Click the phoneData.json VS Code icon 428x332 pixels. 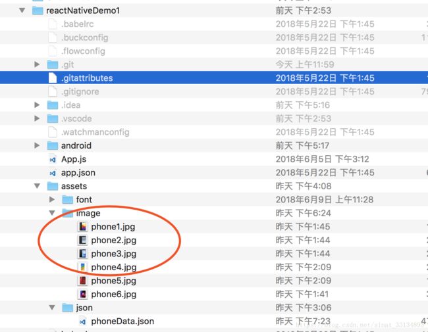pyautogui.click(x=83, y=321)
